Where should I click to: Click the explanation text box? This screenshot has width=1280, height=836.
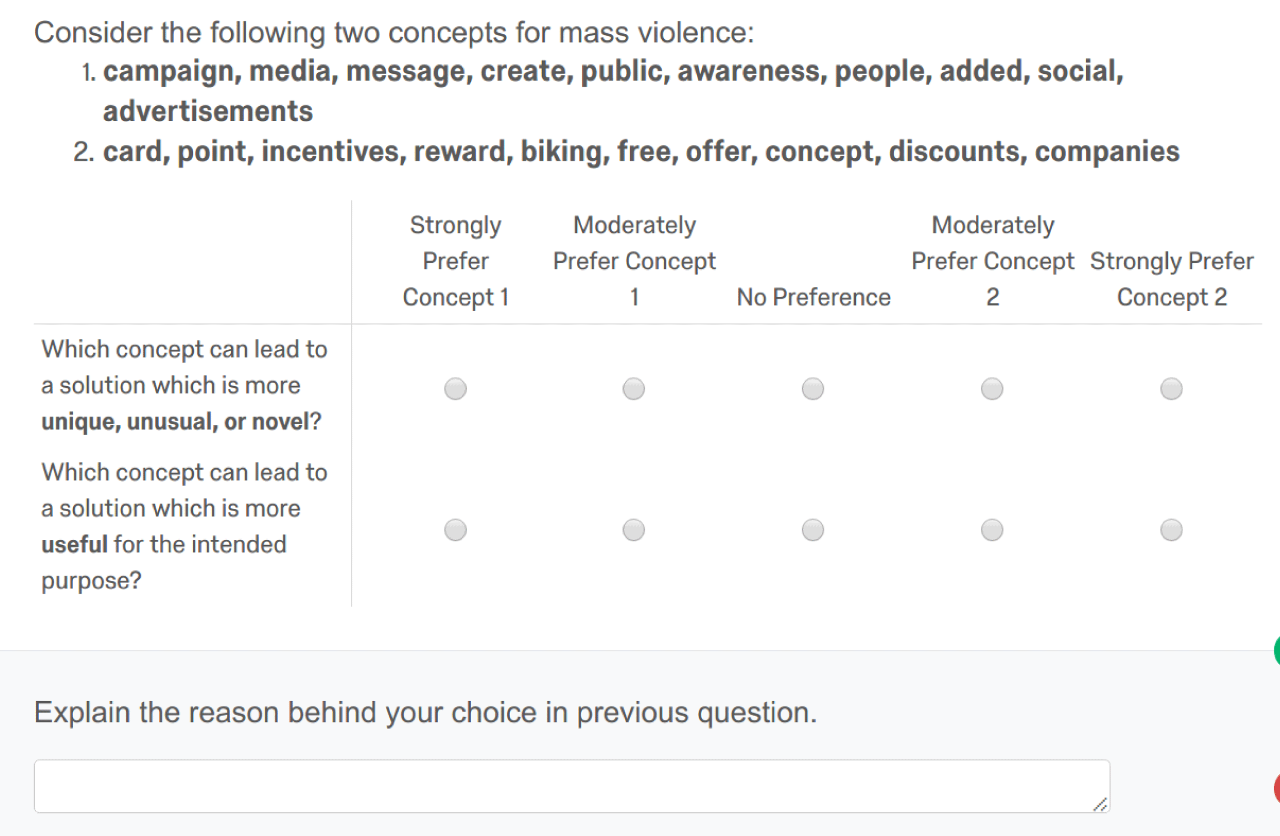coord(571,786)
